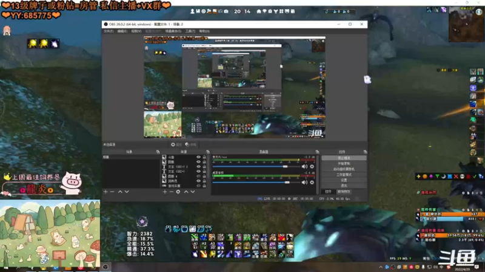Mute the first audio mixer channel
Viewport: 485px width, 272px height.
coord(304,167)
